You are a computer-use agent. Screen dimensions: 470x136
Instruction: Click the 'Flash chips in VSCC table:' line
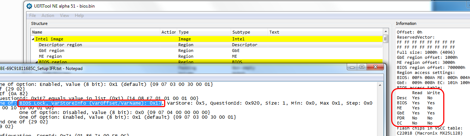(429, 128)
